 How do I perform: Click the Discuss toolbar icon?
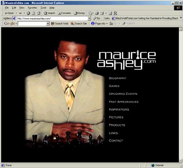110,13
